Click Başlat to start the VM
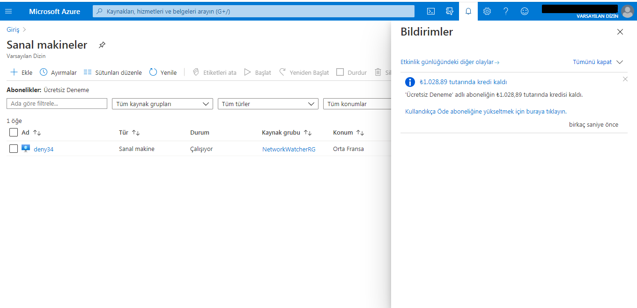637x308 pixels. tap(258, 72)
